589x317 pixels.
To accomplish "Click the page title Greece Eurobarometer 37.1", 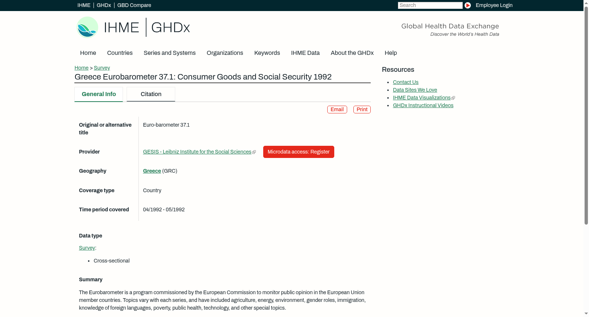I will (x=203, y=77).
